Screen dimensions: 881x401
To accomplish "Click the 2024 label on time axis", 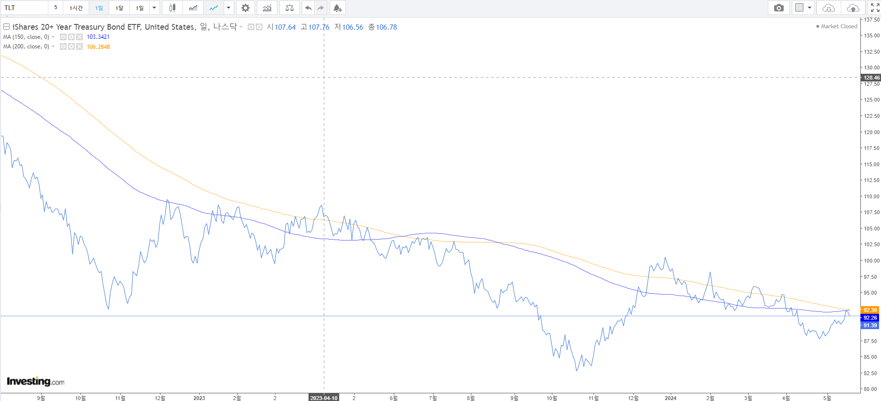I will (x=671, y=398).
